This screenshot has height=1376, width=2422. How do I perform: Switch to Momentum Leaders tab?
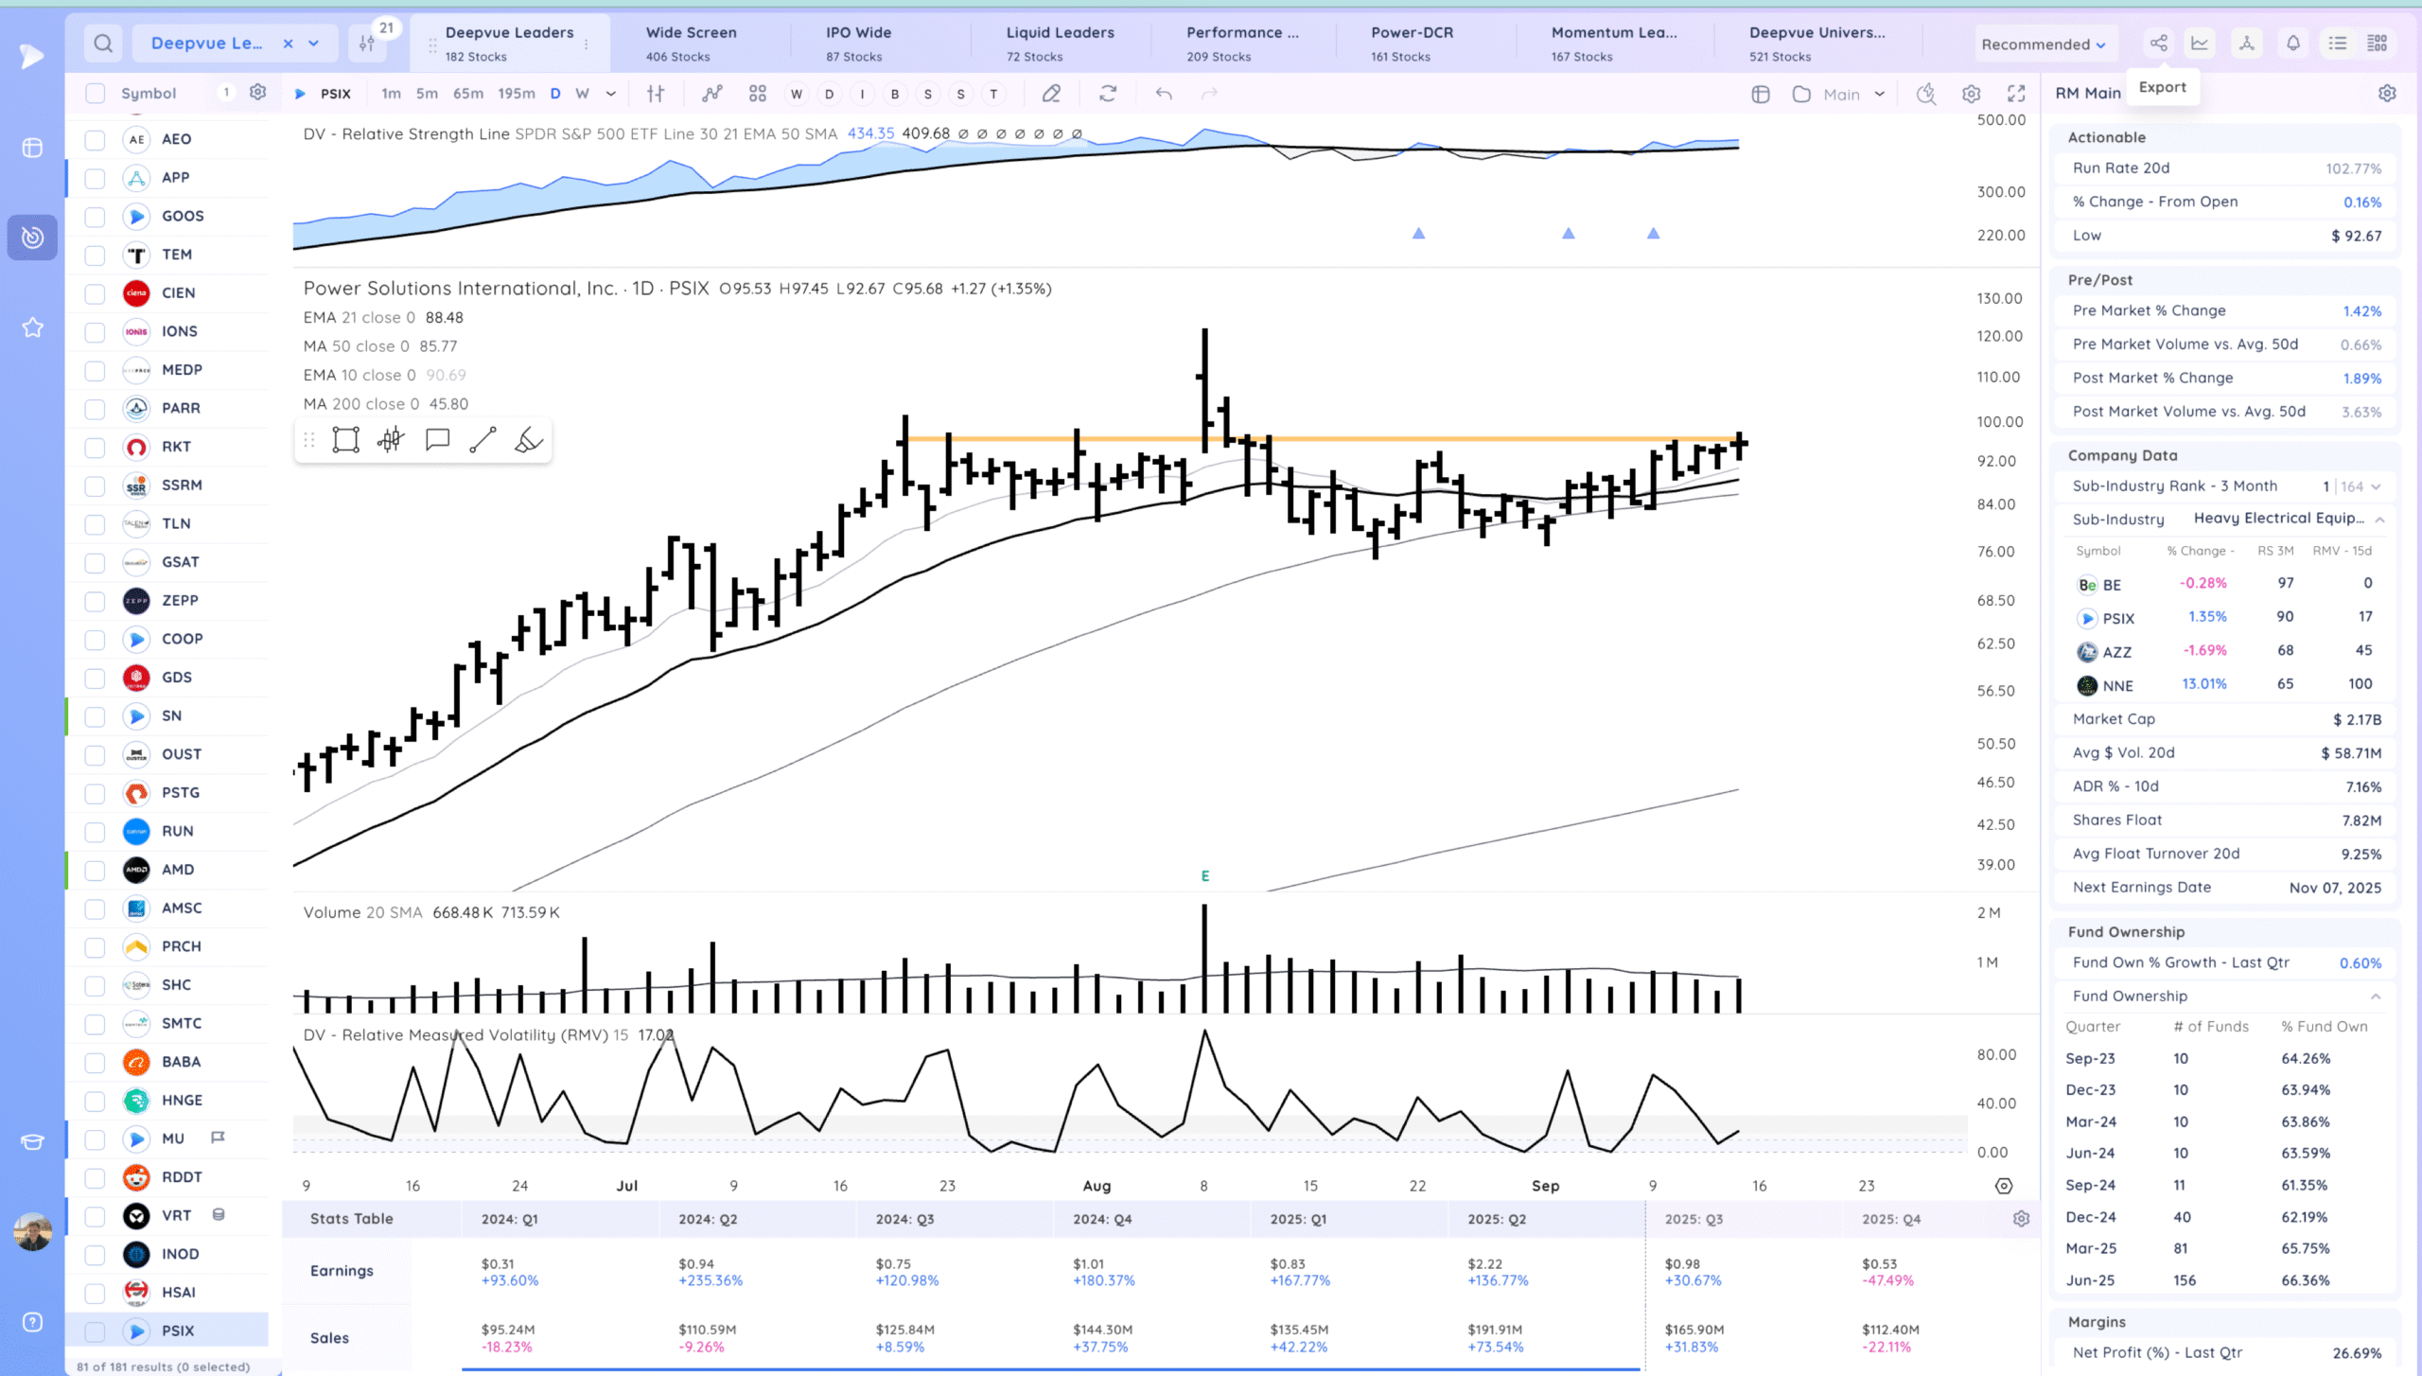[1614, 44]
